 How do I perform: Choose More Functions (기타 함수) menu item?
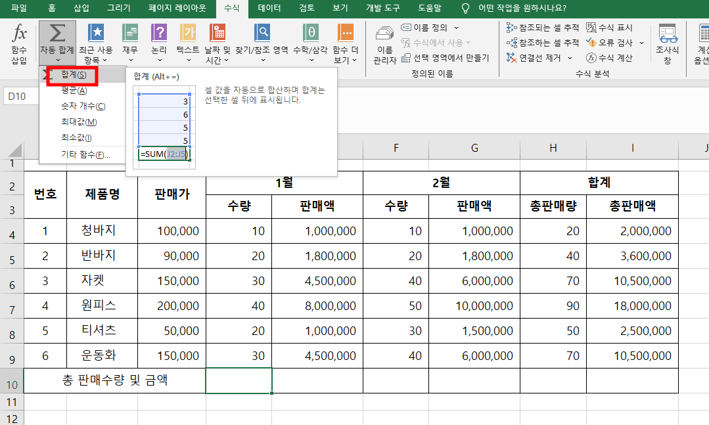(x=83, y=154)
